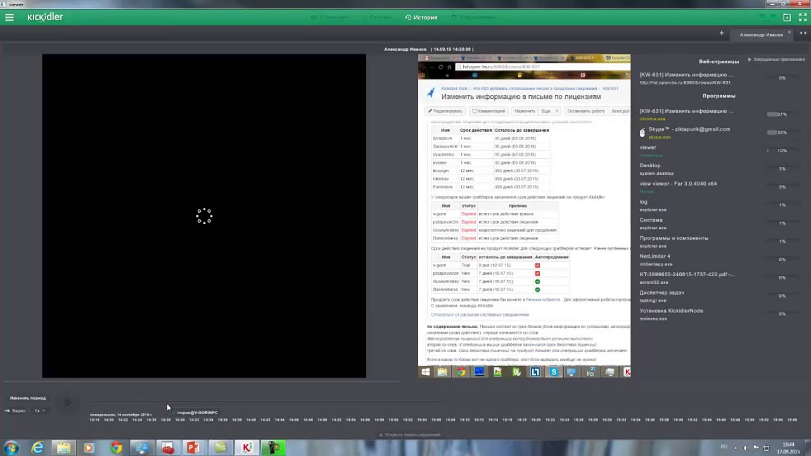Jump to 15:40 on the timeline
Viewport: 811px width, 456px height.
[679, 419]
